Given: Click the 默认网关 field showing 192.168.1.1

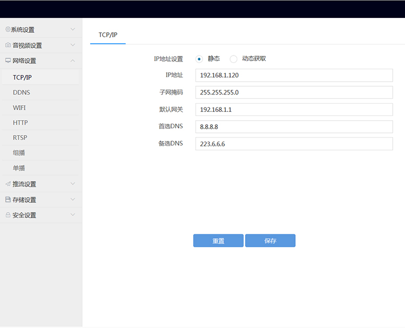Looking at the screenshot, I should click(294, 109).
